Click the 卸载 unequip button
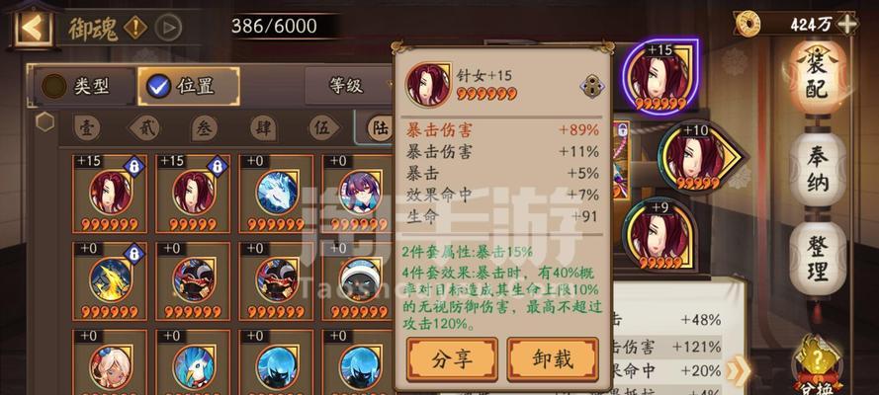This screenshot has width=879, height=395. pyautogui.click(x=552, y=359)
